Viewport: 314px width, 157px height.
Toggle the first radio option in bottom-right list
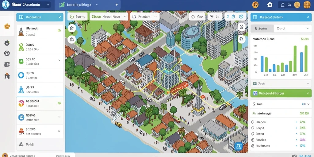(x=253, y=122)
